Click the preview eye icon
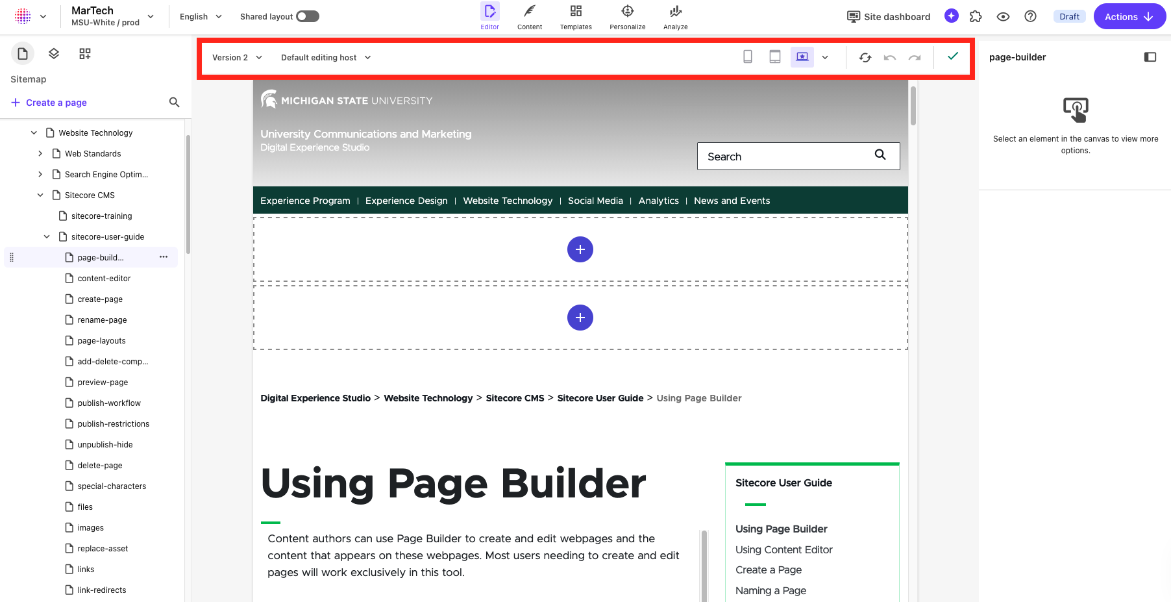The height and width of the screenshot is (602, 1171). pyautogui.click(x=1003, y=16)
